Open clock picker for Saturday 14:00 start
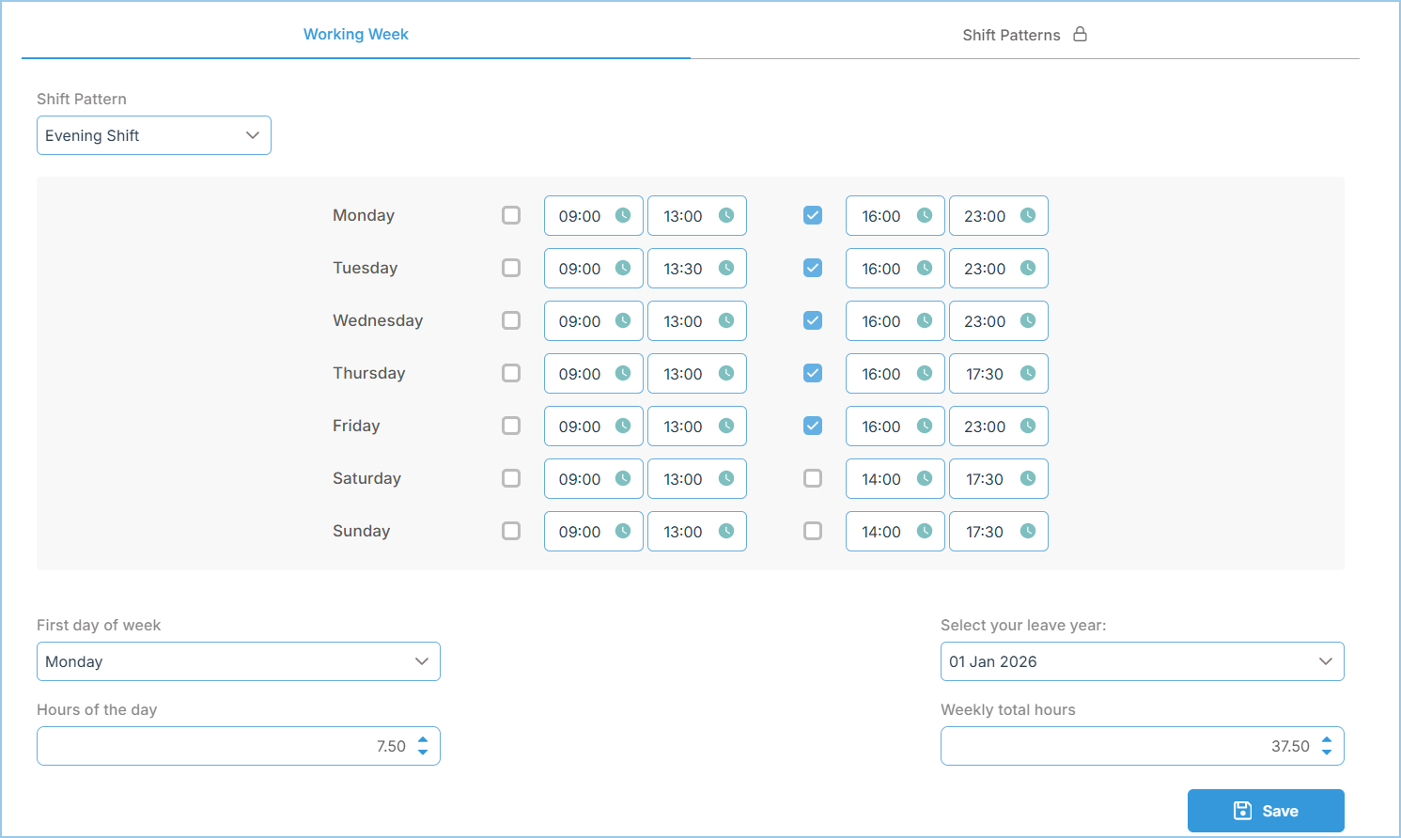1401x838 pixels. point(925,478)
